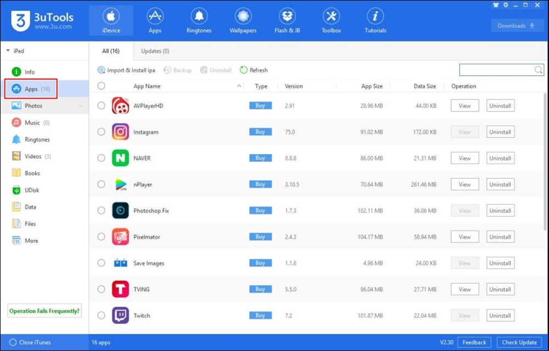
Task: Open the Downloads button
Action: point(517,26)
